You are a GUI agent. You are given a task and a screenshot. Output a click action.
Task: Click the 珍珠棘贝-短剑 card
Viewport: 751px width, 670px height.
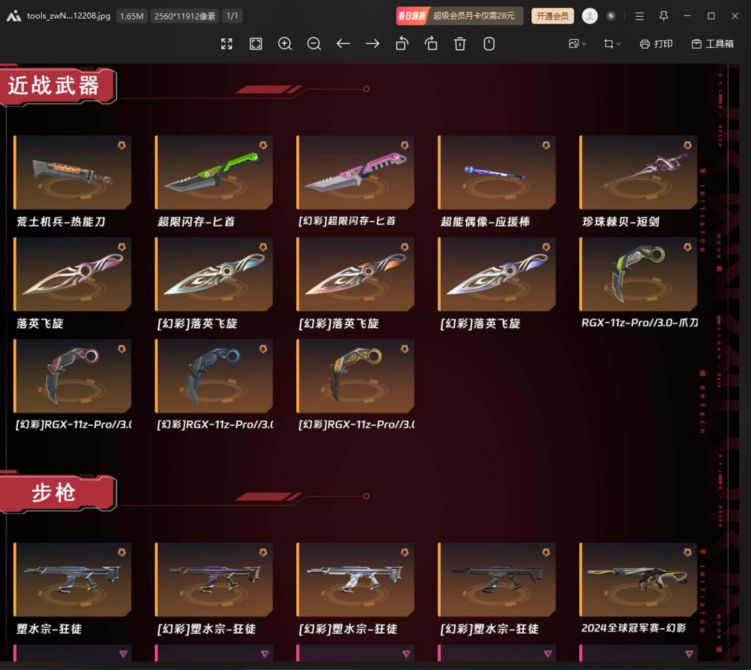point(638,173)
